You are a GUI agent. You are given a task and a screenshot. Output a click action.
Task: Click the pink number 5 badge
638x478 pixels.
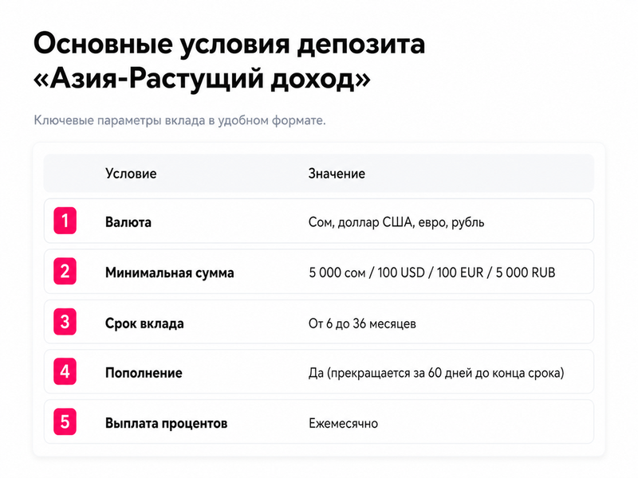(x=65, y=422)
